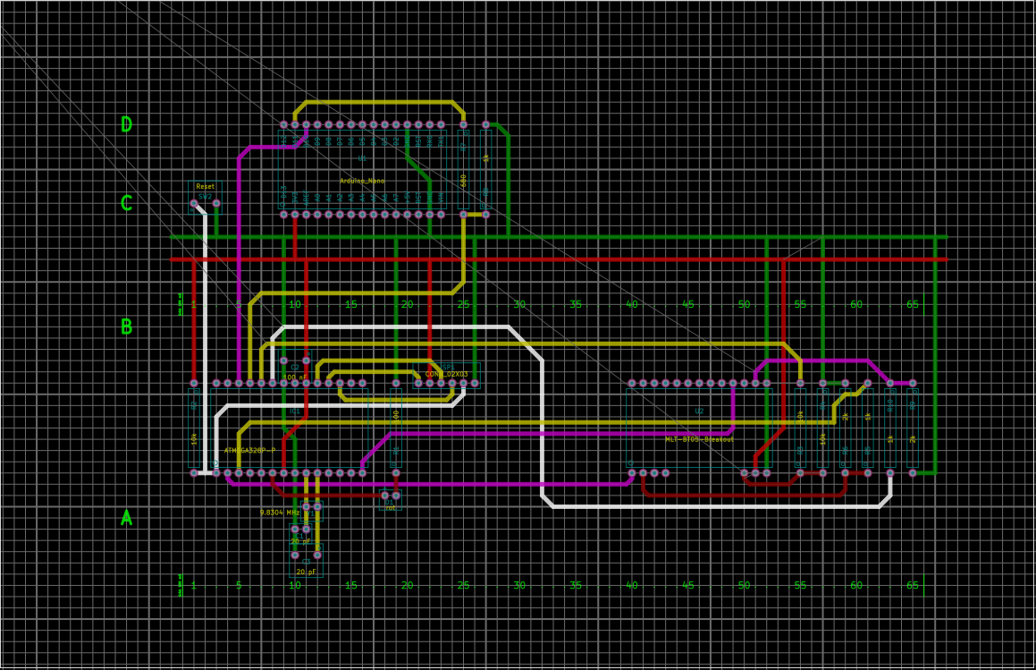Select the Arduino_Nano value label

click(x=362, y=181)
